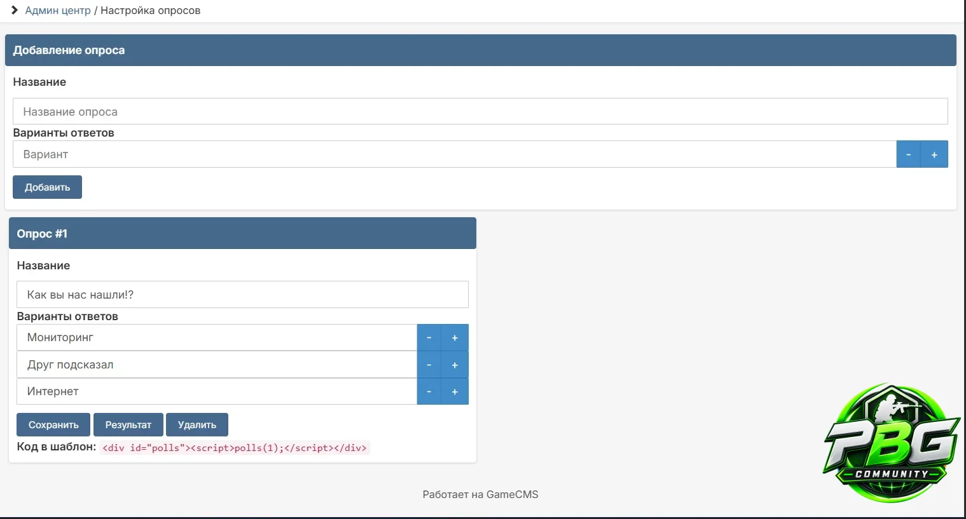Add answer after Мониторинг with plus
This screenshot has height=519, width=966.
coord(455,337)
